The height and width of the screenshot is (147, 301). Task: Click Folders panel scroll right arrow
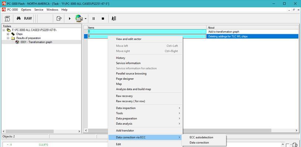pos(79,131)
